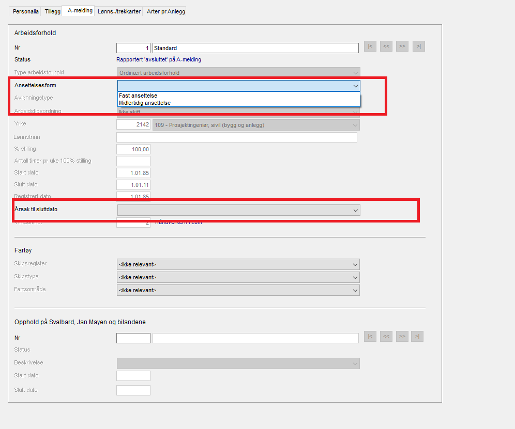Select 'Fast ansettelse' from the list
The width and height of the screenshot is (515, 429).
(x=138, y=96)
